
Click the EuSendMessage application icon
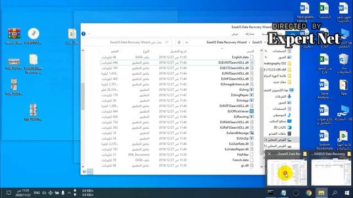252,133
